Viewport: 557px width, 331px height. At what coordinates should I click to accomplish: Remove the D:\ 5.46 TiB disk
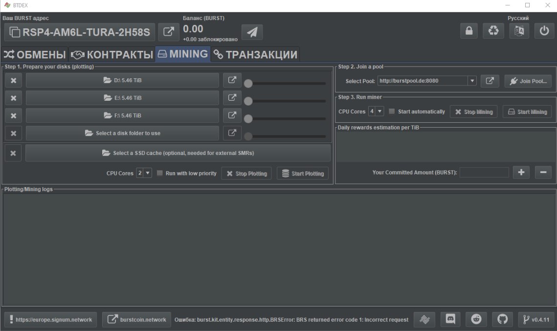[14, 80]
